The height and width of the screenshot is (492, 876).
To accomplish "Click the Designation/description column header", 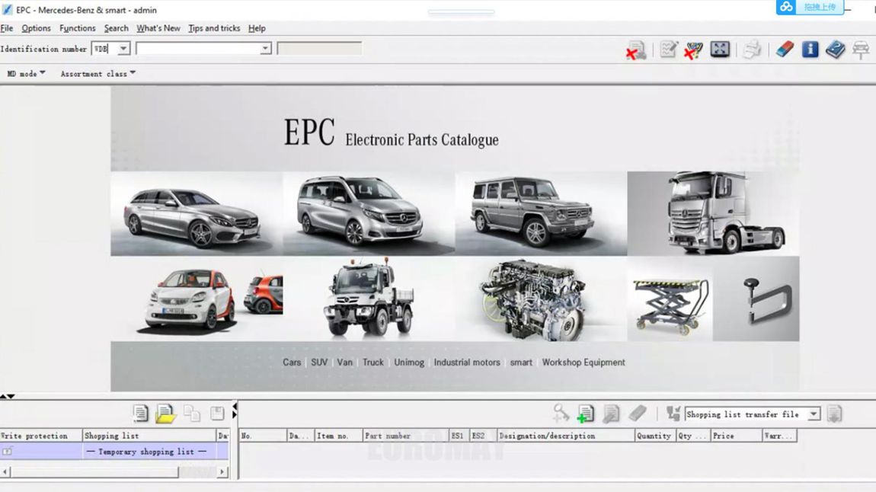I will coord(566,436).
